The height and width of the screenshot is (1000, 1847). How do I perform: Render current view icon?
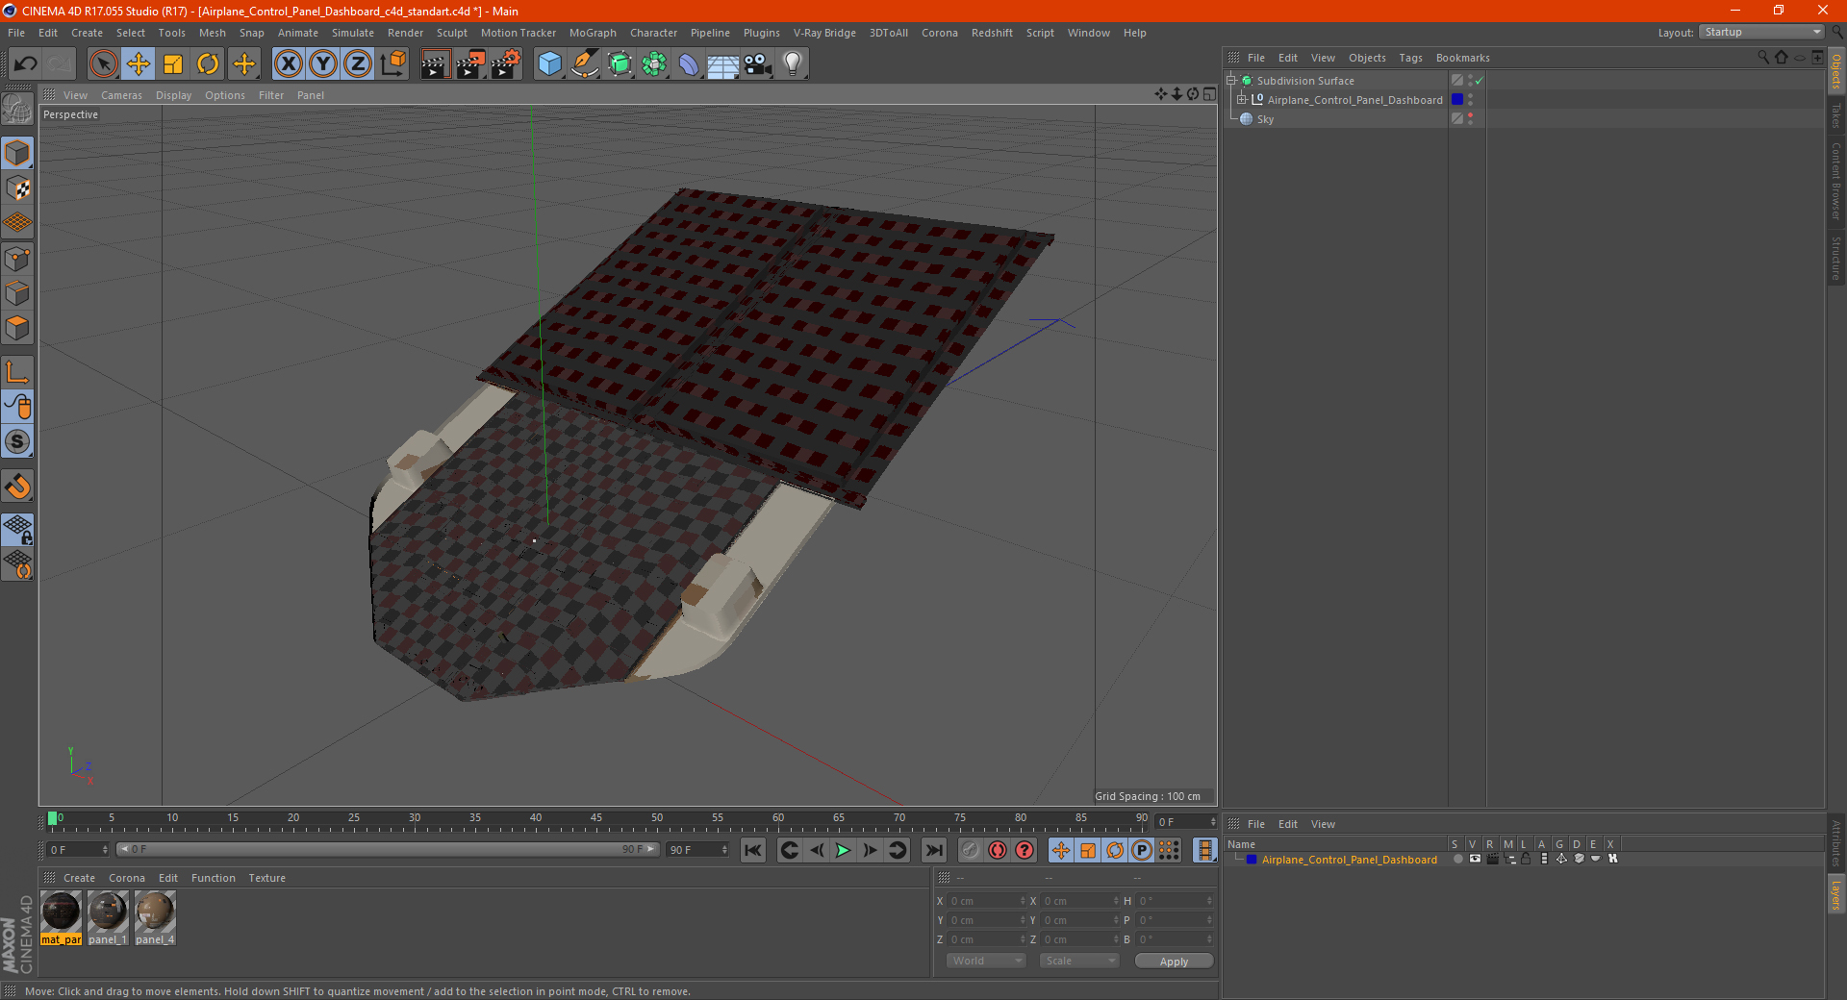[435, 64]
